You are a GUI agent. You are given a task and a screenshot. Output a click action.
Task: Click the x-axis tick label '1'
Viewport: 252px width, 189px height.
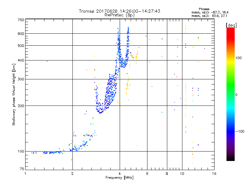[x=25, y=174]
